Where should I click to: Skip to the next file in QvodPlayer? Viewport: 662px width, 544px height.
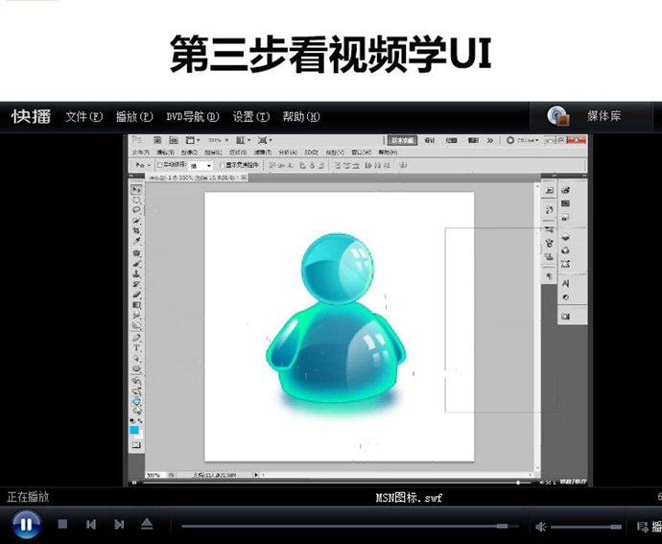click(119, 524)
